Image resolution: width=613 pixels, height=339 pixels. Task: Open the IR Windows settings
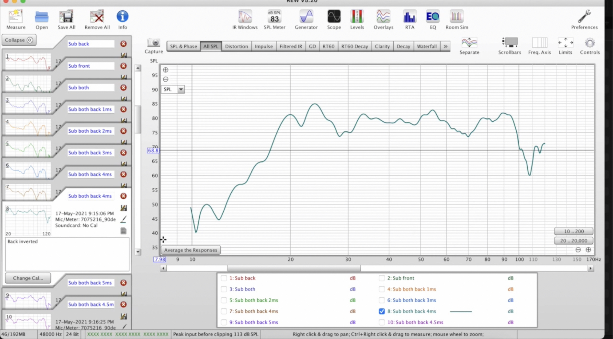245,19
